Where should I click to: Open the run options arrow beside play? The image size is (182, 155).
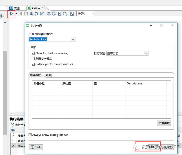pos(16,14)
